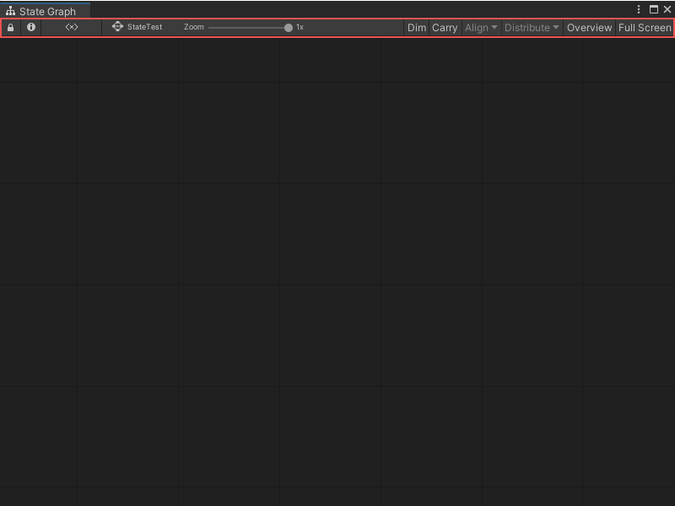
Task: Open the Align dropdown
Action: pyautogui.click(x=481, y=28)
